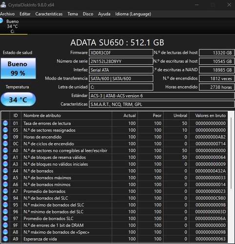Open the Idioma (Language) menu
Screen dimensions: 235x244
(x=133, y=14)
